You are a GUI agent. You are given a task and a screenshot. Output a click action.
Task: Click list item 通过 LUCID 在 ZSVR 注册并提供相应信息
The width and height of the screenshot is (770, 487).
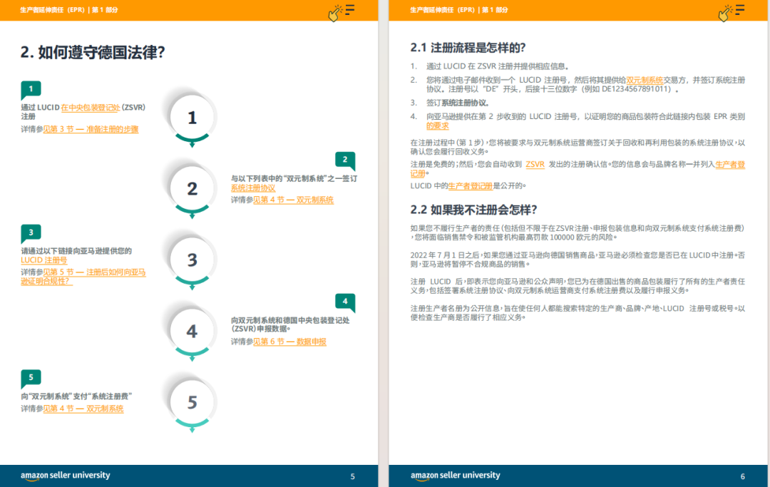(498, 66)
